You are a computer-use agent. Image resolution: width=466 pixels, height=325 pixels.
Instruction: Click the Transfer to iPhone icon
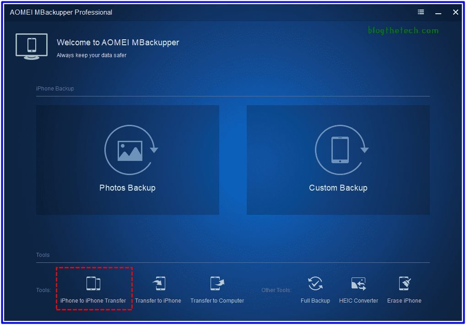coord(158,284)
